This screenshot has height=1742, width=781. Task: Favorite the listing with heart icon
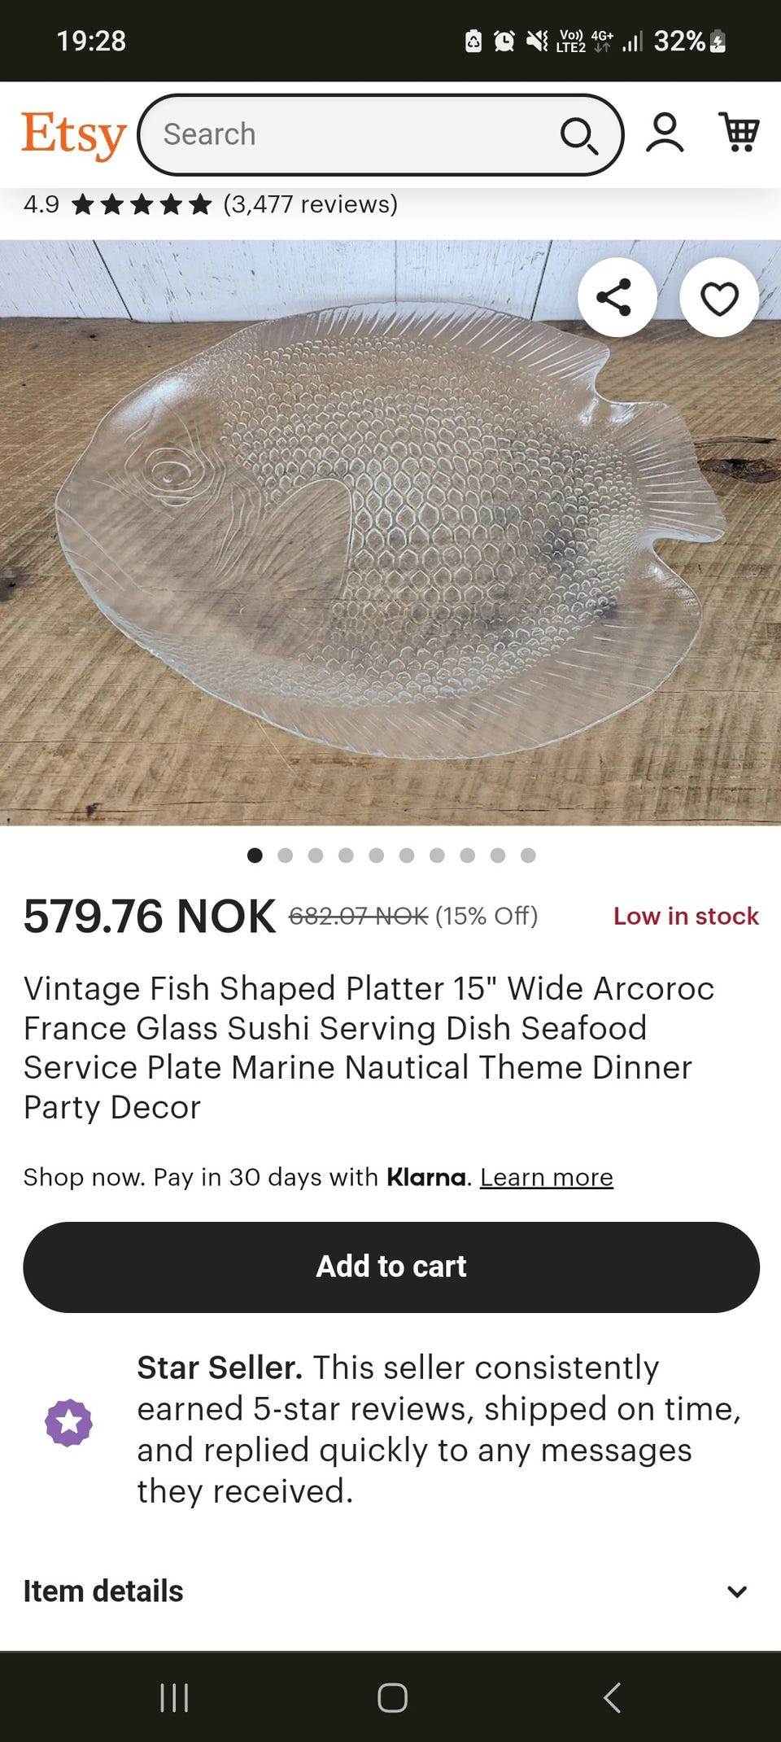pos(719,297)
